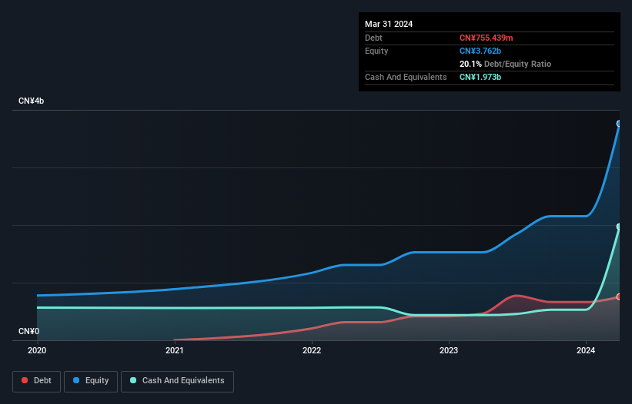The width and height of the screenshot is (632, 404).
Task: Click the 2024 x-axis label
Action: (x=586, y=350)
